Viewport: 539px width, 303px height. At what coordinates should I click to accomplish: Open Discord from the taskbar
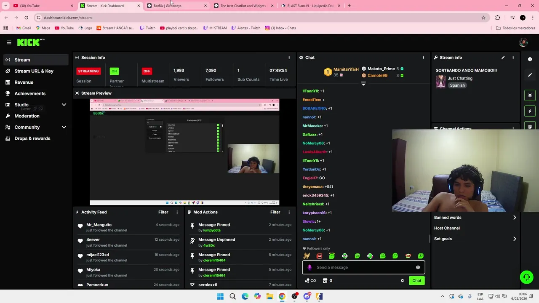pos(307,296)
